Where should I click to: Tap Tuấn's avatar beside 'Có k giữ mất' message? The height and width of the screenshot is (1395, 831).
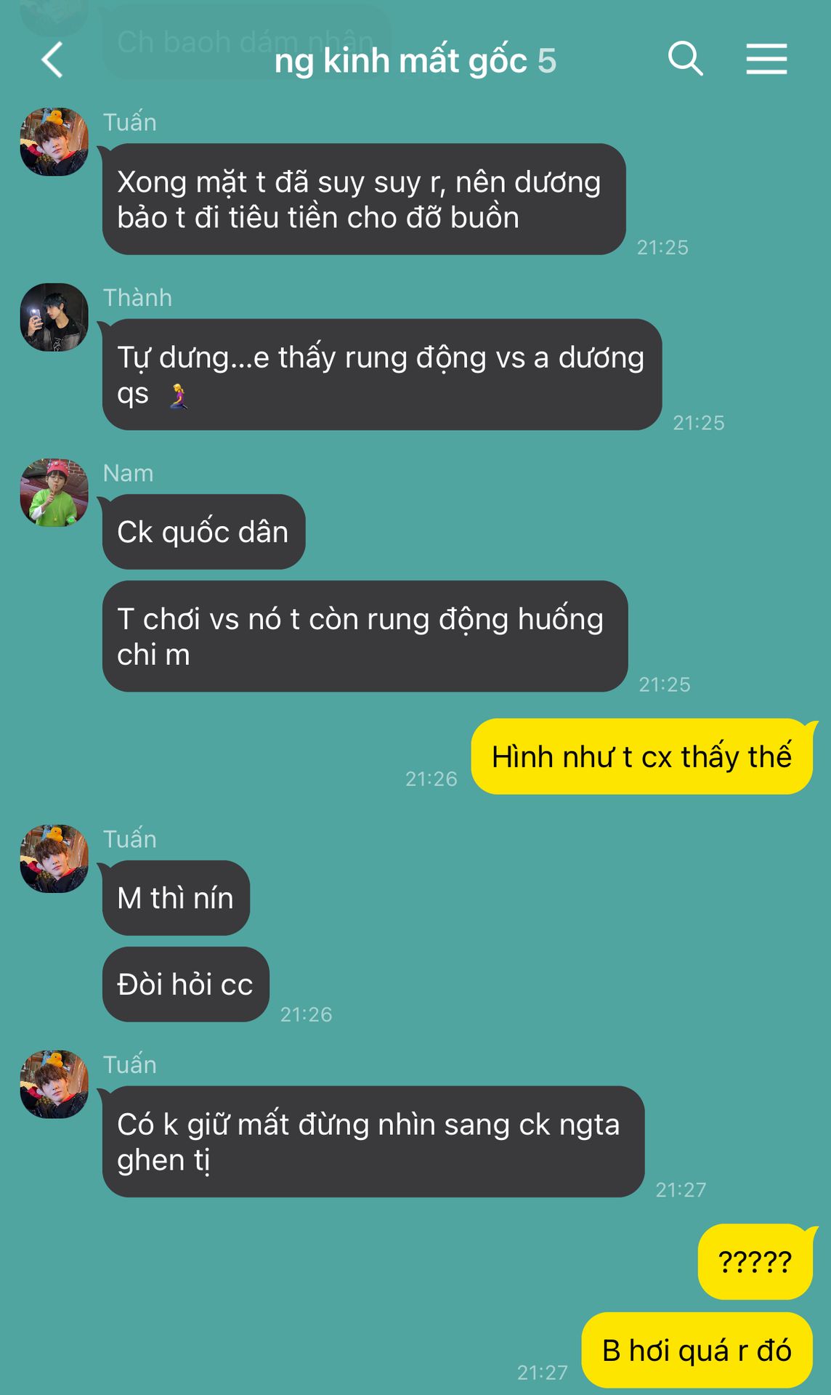click(54, 1084)
